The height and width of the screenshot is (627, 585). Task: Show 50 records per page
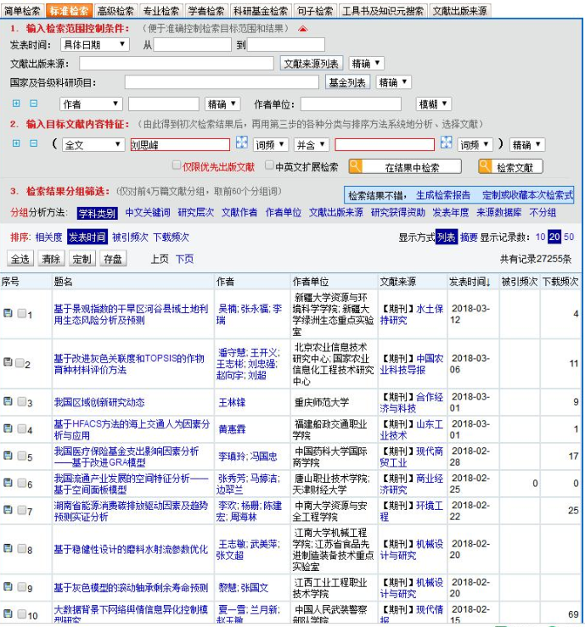pos(569,237)
